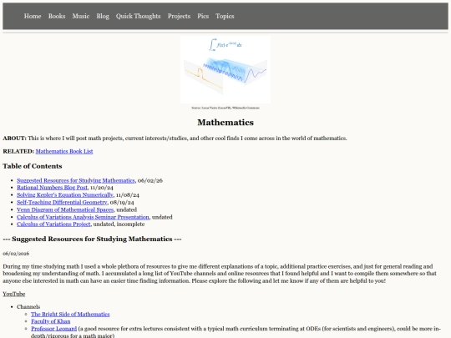Open Solving Kepler's Equation Numerically link
The width and height of the screenshot is (451, 338).
tap(65, 194)
